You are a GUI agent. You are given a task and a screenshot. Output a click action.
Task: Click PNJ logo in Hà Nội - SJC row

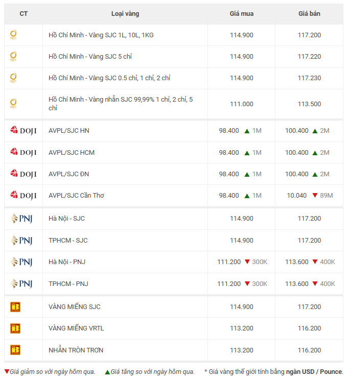(x=21, y=219)
